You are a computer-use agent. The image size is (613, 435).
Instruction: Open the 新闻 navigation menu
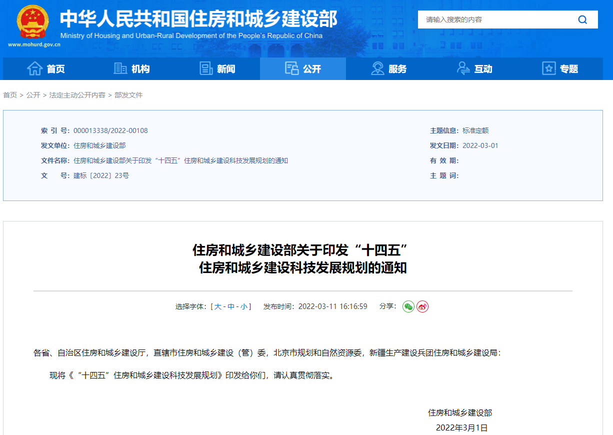pos(226,69)
